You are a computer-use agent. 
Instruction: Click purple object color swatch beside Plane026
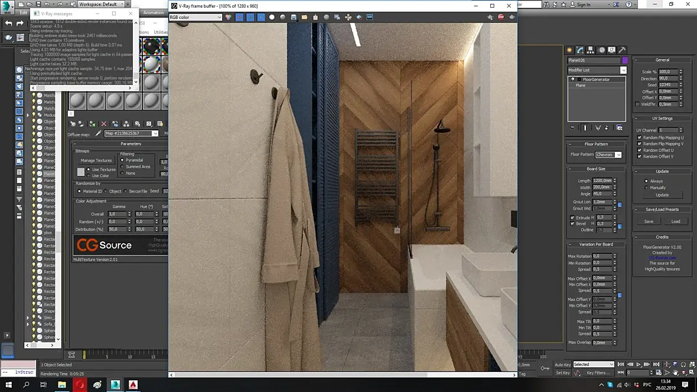tap(624, 60)
